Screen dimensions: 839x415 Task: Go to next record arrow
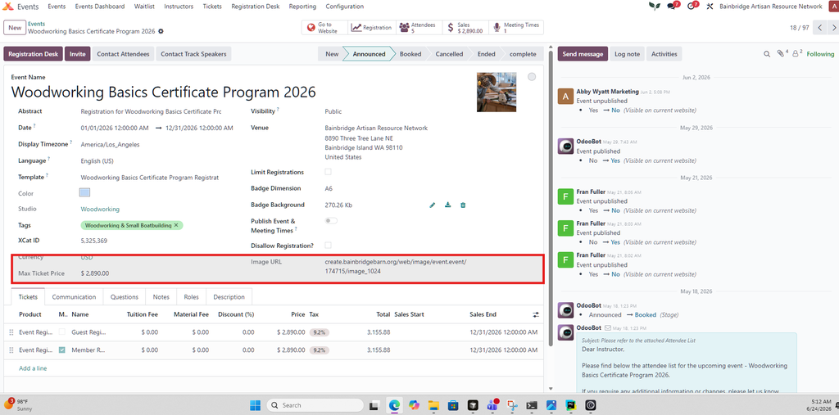[x=832, y=27]
